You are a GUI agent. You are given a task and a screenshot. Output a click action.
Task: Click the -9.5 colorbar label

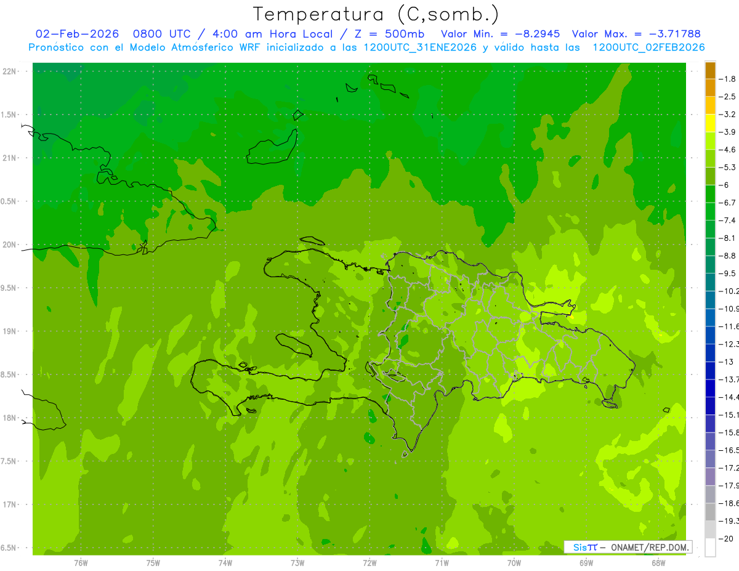(x=729, y=273)
